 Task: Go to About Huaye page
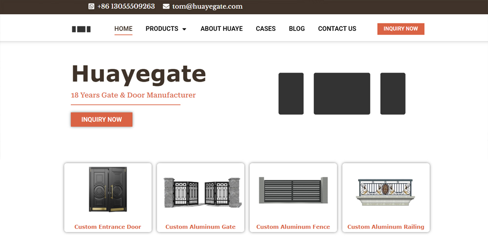222,29
